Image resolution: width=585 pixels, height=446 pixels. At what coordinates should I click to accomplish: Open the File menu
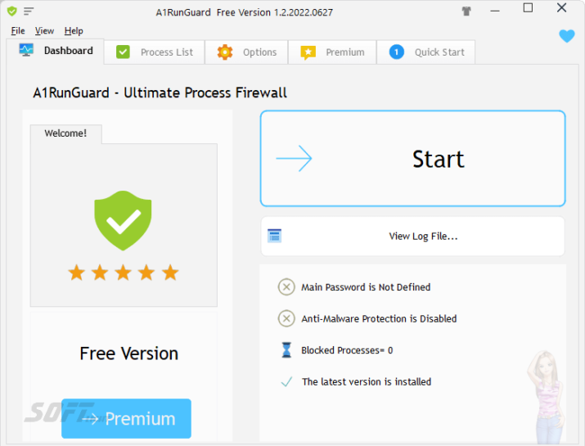pos(18,30)
